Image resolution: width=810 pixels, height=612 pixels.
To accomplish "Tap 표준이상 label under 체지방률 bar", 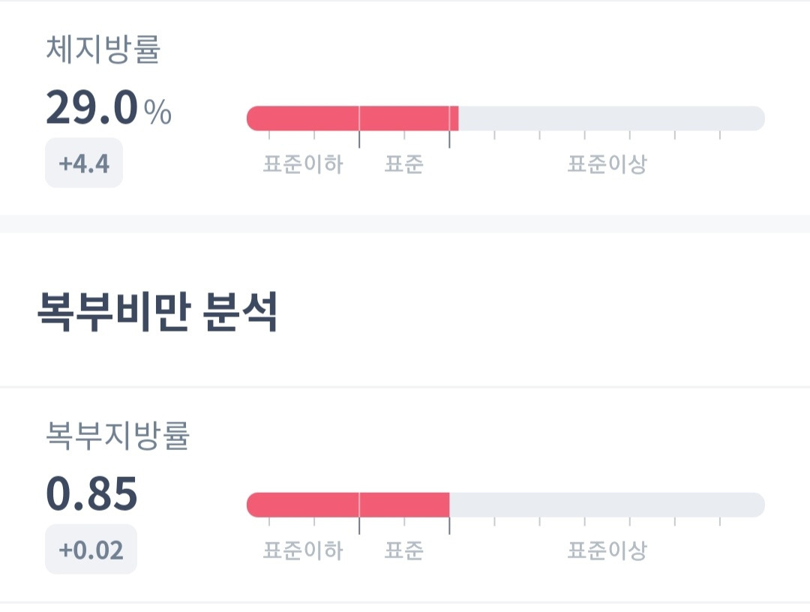I will [607, 164].
